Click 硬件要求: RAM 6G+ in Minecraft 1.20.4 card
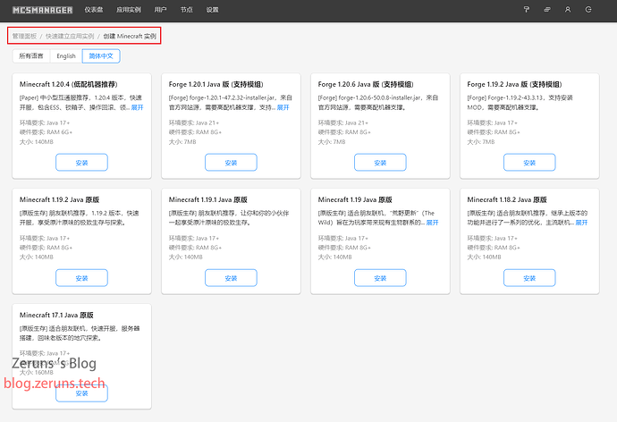 [x=46, y=132]
